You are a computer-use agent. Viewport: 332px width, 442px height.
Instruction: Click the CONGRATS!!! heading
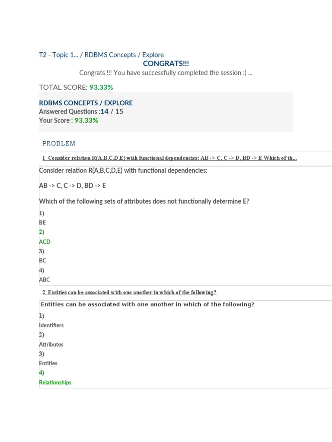pyautogui.click(x=166, y=64)
